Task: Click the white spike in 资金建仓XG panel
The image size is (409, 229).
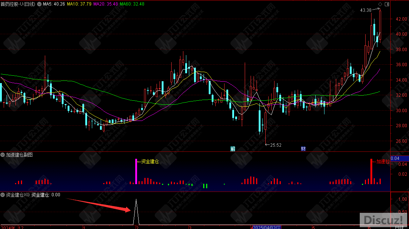Action: tap(136, 211)
